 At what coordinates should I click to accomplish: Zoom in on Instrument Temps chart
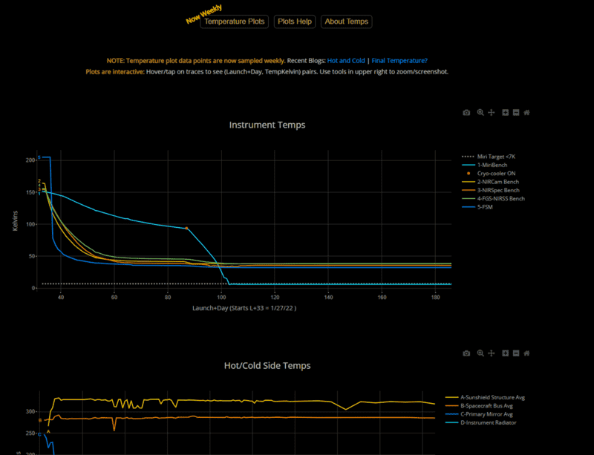[x=505, y=113]
